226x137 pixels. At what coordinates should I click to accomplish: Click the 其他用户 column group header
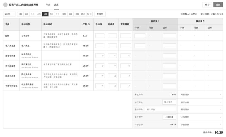point(200,21)
